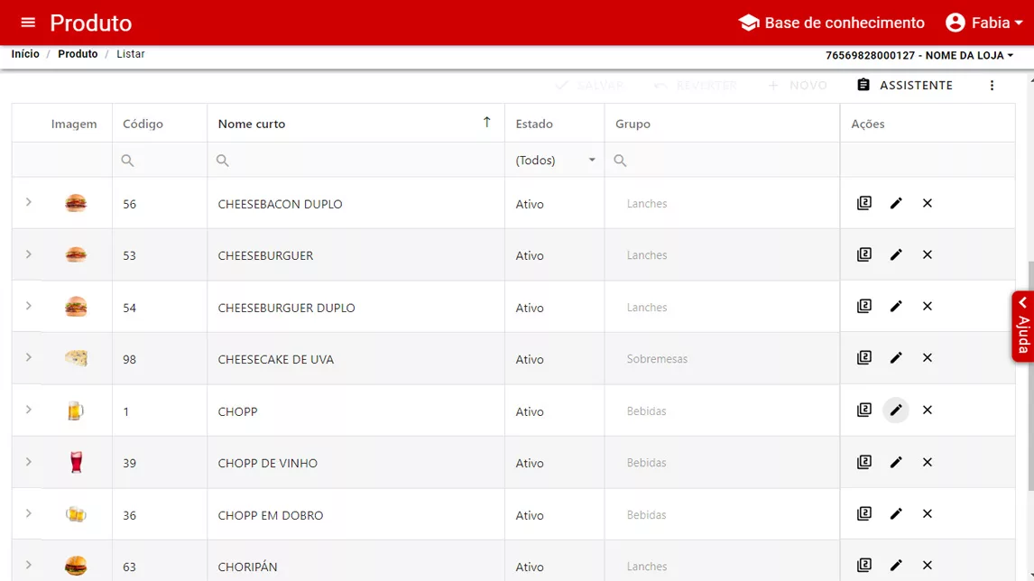The width and height of the screenshot is (1034, 581).
Task: Click the CHEESEBACON DUPLO burger thumbnail
Action: (x=76, y=203)
